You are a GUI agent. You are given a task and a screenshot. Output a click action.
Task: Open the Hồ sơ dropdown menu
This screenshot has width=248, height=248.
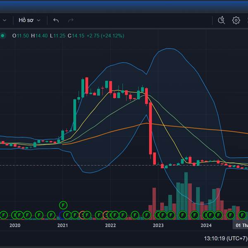[29, 20]
